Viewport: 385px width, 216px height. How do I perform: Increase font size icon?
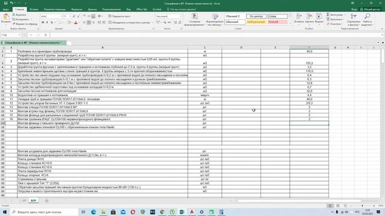pos(74,16)
